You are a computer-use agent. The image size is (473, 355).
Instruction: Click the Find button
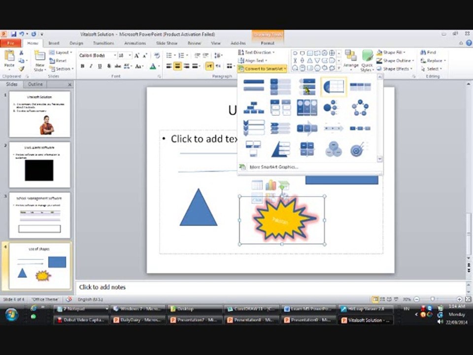(428, 53)
